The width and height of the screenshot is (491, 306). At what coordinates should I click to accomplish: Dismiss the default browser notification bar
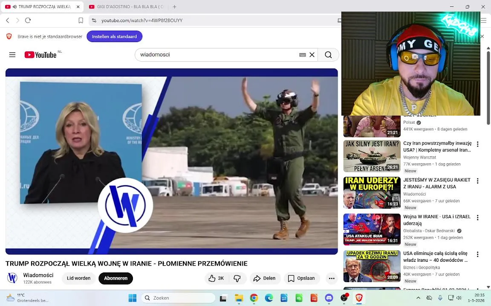click(482, 37)
